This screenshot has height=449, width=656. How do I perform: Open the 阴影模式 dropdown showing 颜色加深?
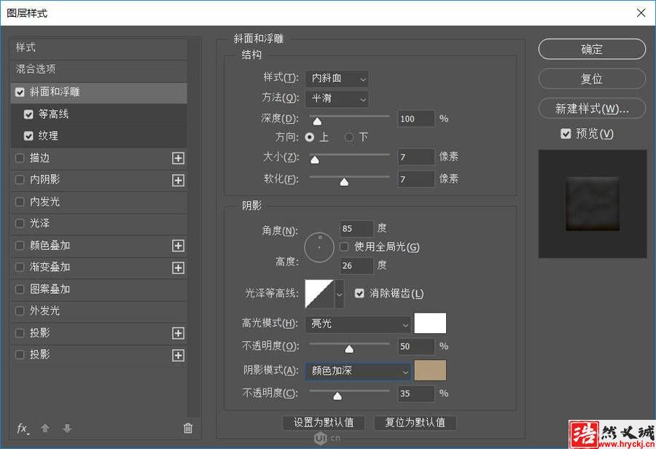tap(358, 371)
